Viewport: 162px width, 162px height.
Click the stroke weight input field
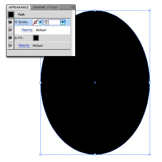(54, 22)
